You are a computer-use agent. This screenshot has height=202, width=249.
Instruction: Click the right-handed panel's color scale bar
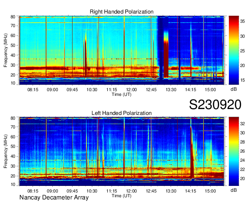click(234, 50)
